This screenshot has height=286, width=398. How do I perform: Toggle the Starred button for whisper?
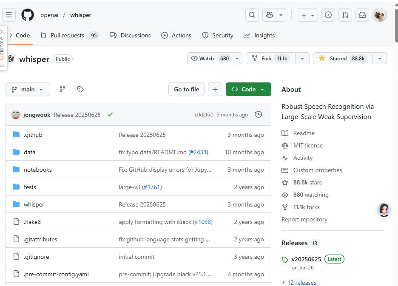tap(343, 58)
